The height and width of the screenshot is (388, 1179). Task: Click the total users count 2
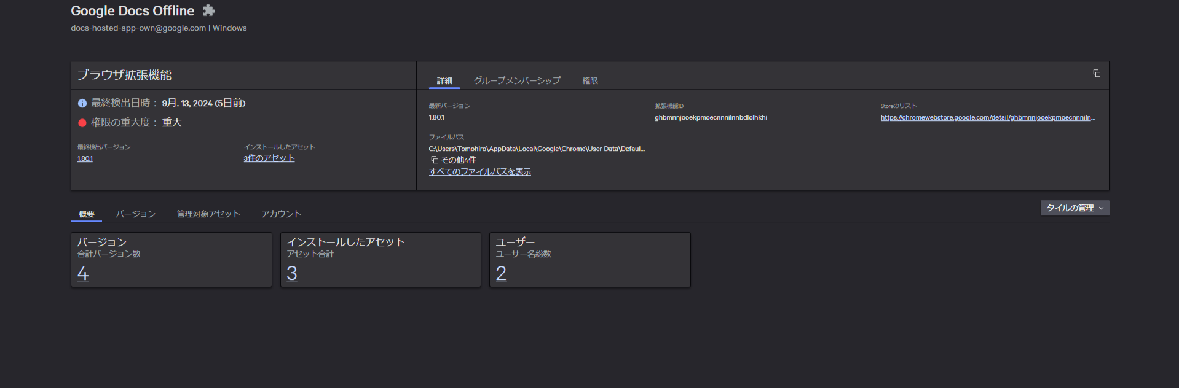tap(501, 273)
